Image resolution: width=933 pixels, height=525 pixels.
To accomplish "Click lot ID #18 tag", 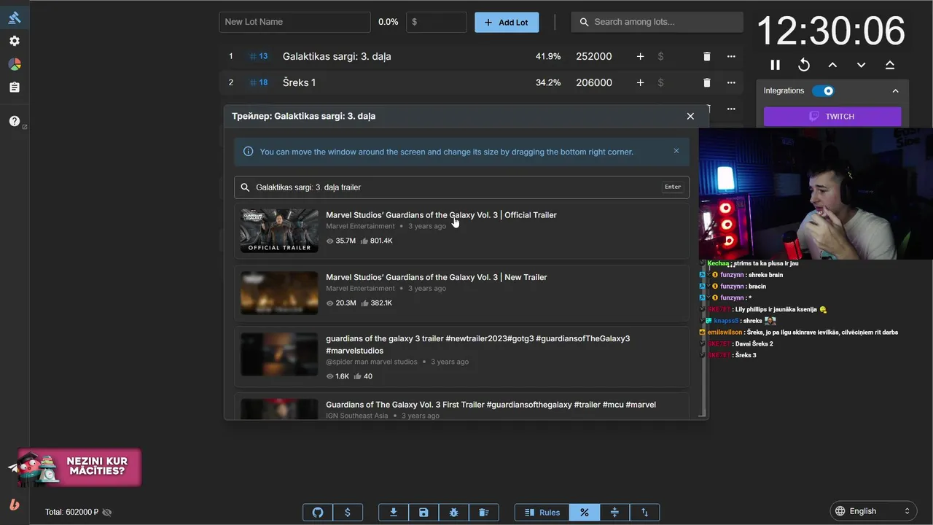I will click(259, 82).
